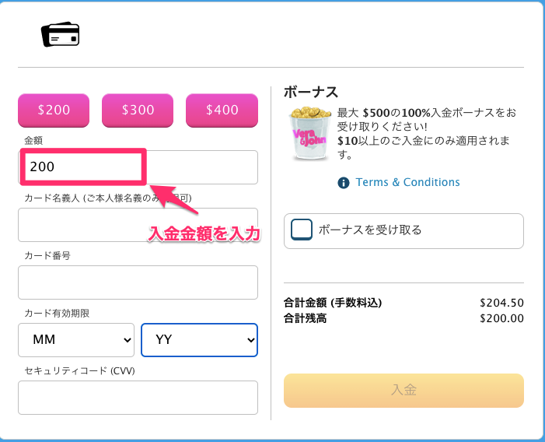The width and height of the screenshot is (545, 442).
Task: Click the credit card icon at top
Action: coord(60,34)
